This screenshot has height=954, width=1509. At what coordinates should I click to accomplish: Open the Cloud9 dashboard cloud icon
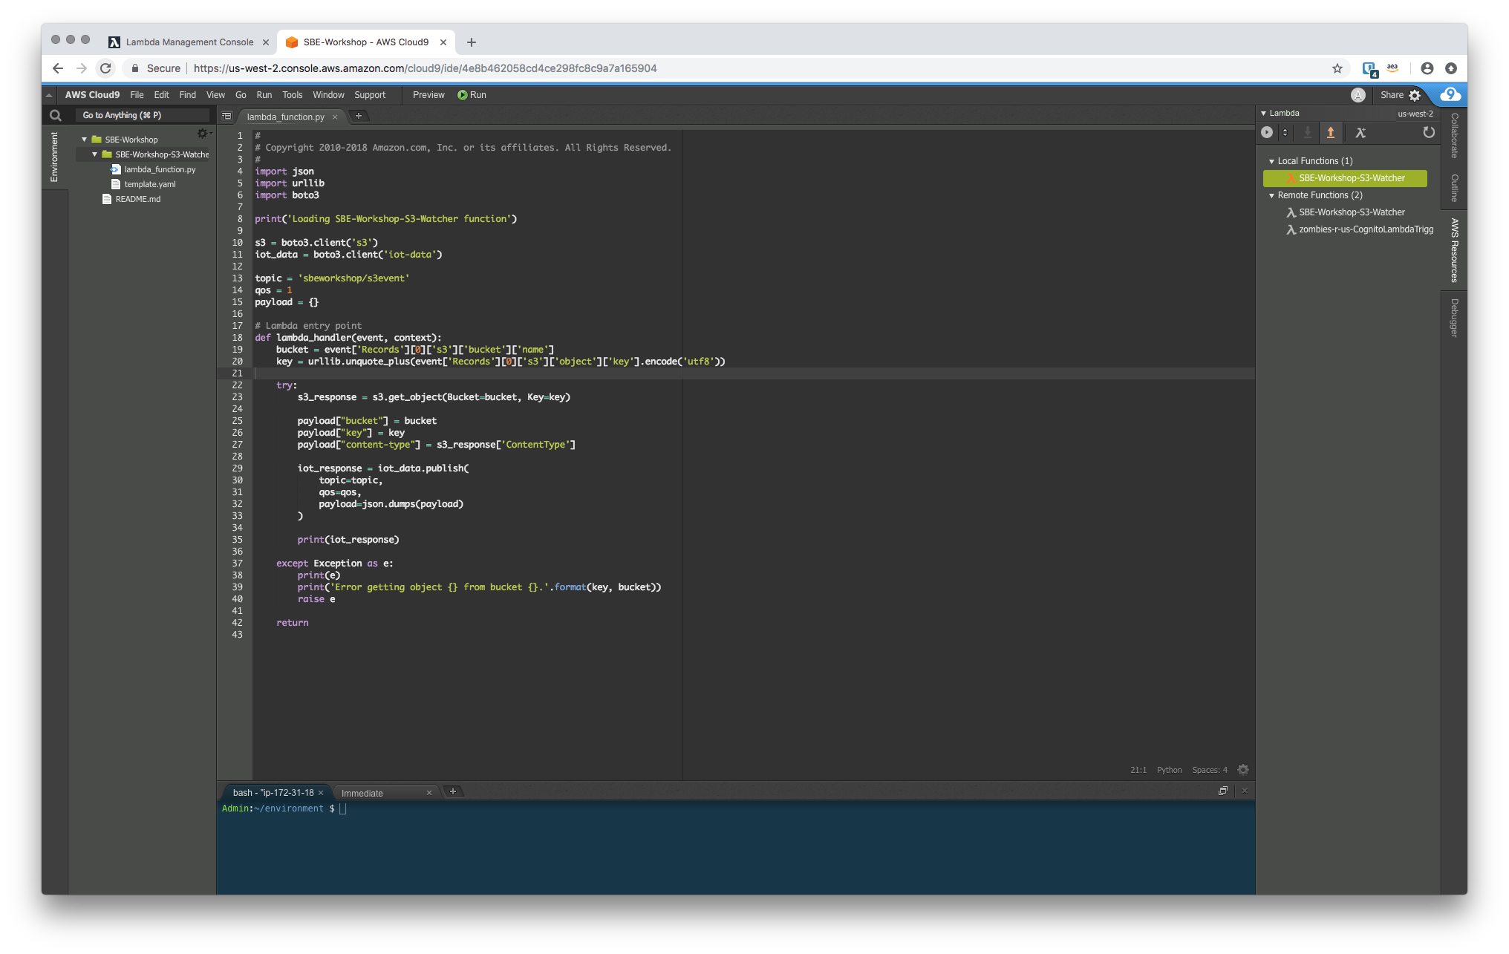[x=1450, y=94]
